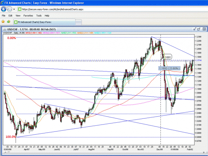Viewport: 208px width, 156px height.
Task: Click the 0.00% Fibonacci level label
Action: tap(12, 38)
